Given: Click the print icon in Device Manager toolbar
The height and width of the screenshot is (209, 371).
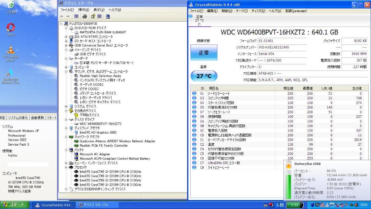Looking at the screenshot, I should 85,17.
